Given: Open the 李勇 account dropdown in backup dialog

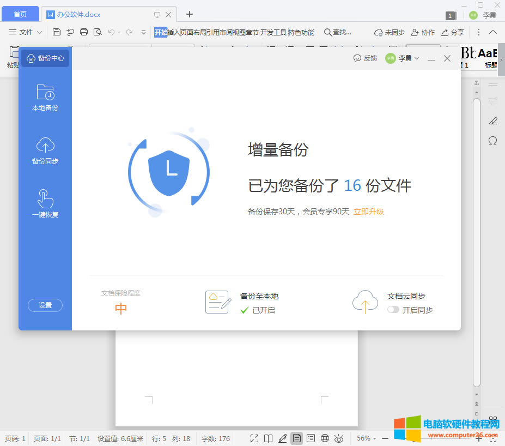Looking at the screenshot, I should pos(403,58).
